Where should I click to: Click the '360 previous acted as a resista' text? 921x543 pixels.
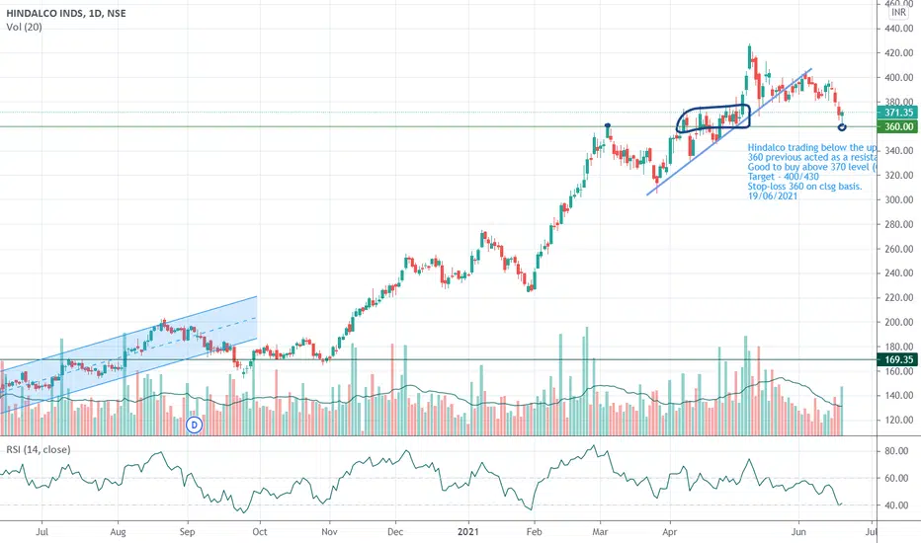[811, 157]
